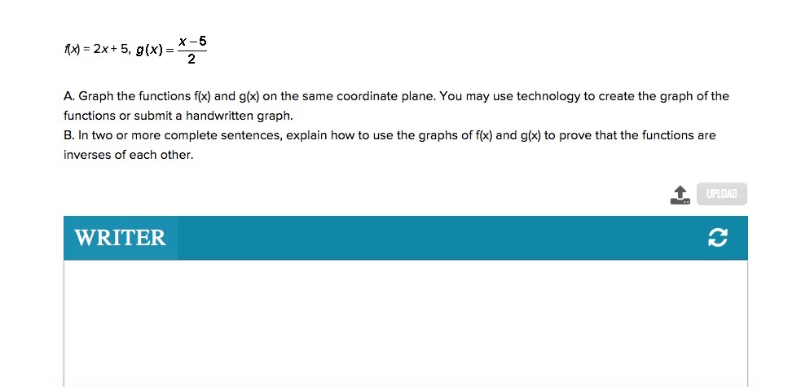
Task: Click the denominator 2 of the fraction
Action: pyautogui.click(x=191, y=59)
